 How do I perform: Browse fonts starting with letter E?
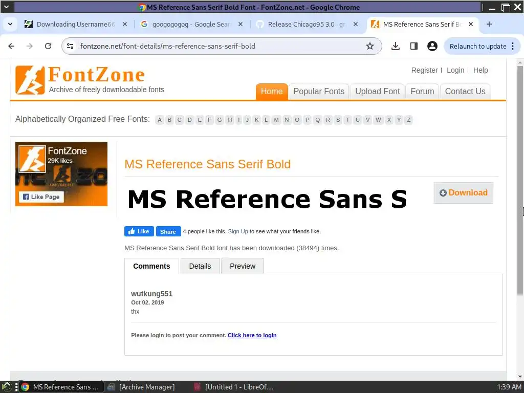pos(200,120)
